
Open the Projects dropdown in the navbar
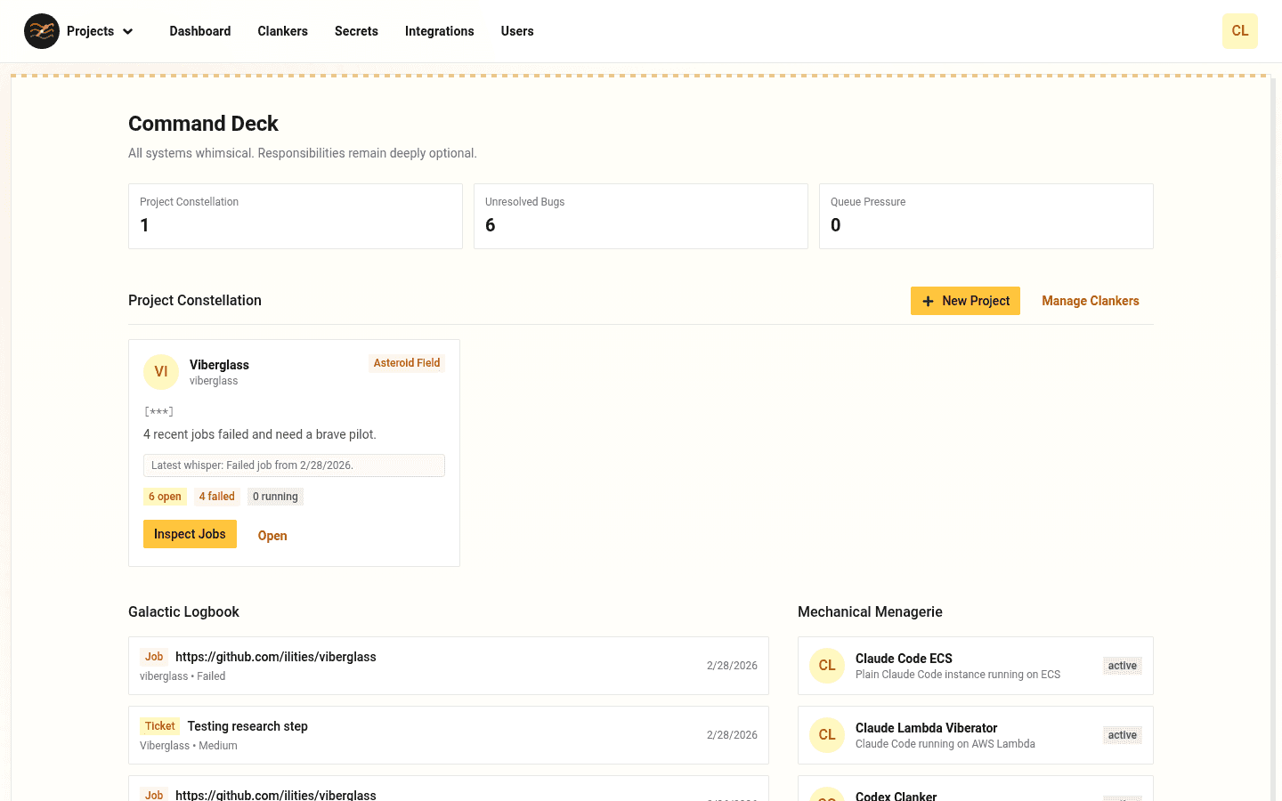point(100,31)
